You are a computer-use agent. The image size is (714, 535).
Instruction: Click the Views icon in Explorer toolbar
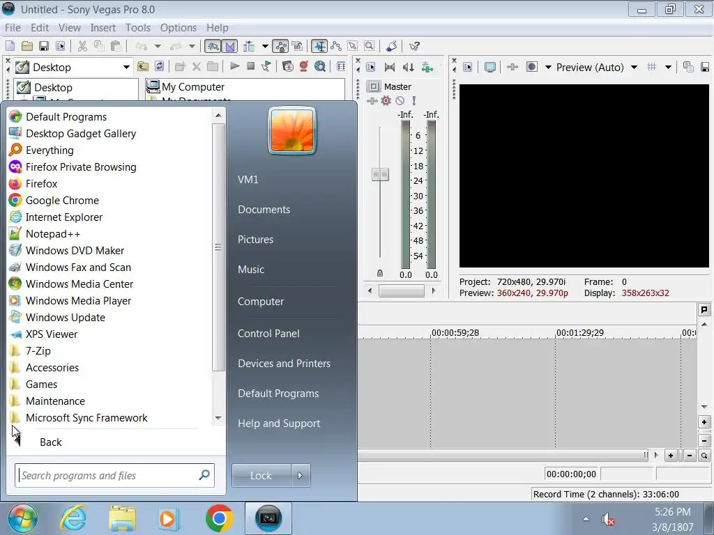[x=340, y=66]
